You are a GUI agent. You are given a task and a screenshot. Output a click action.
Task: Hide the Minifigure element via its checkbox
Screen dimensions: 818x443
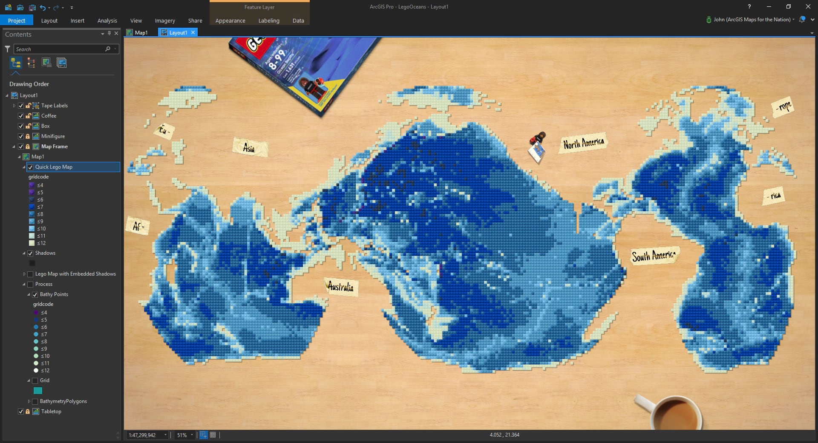tap(20, 136)
